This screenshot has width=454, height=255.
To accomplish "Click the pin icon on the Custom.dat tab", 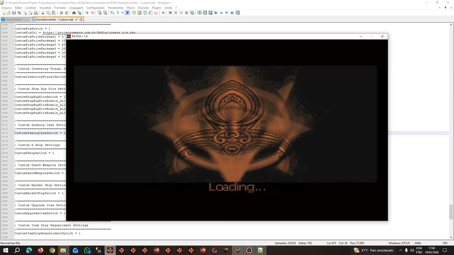I will click(x=77, y=19).
